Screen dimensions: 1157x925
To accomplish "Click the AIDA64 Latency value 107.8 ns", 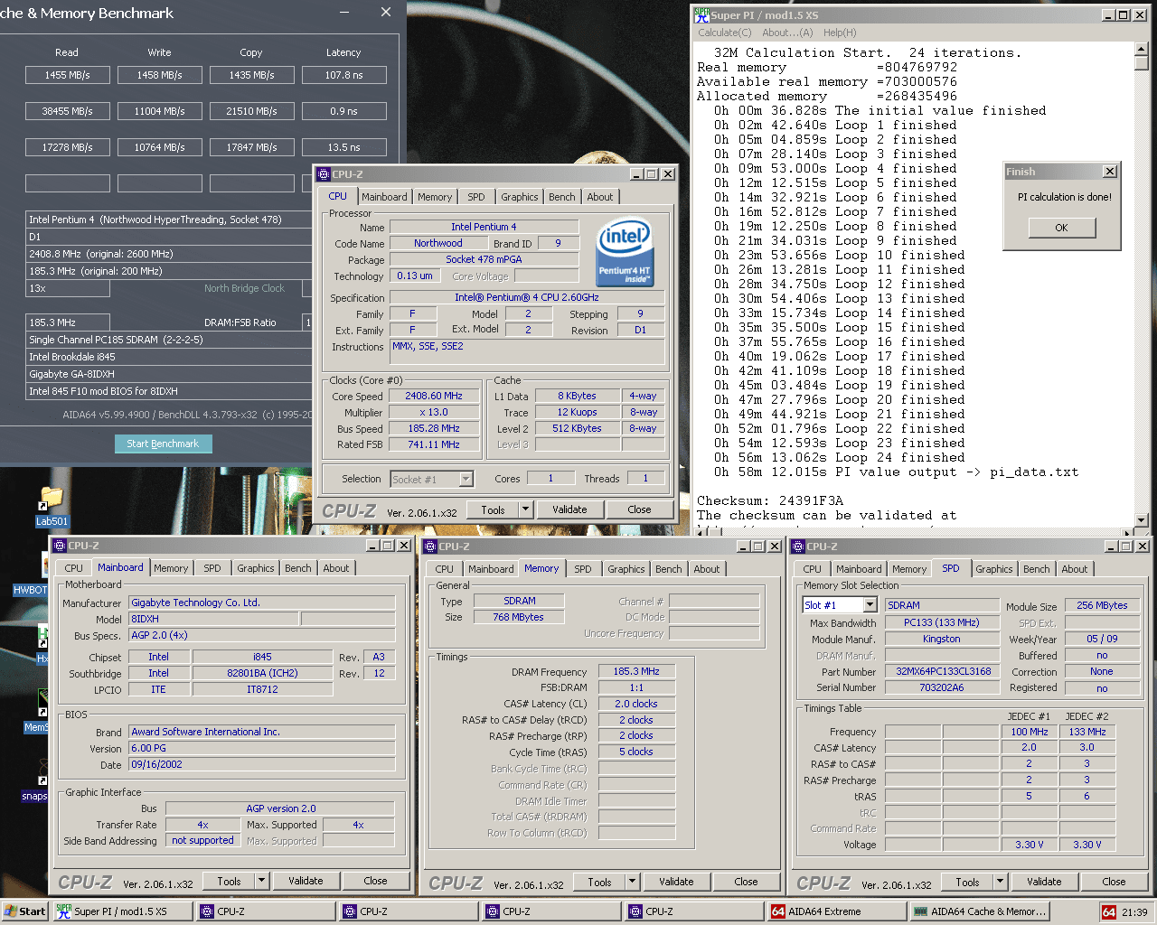I will [344, 75].
